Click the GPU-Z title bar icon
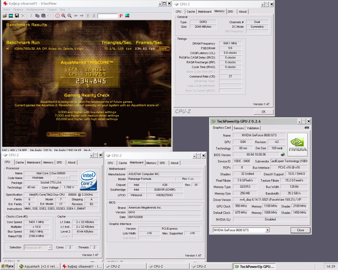 [x=213, y=121]
